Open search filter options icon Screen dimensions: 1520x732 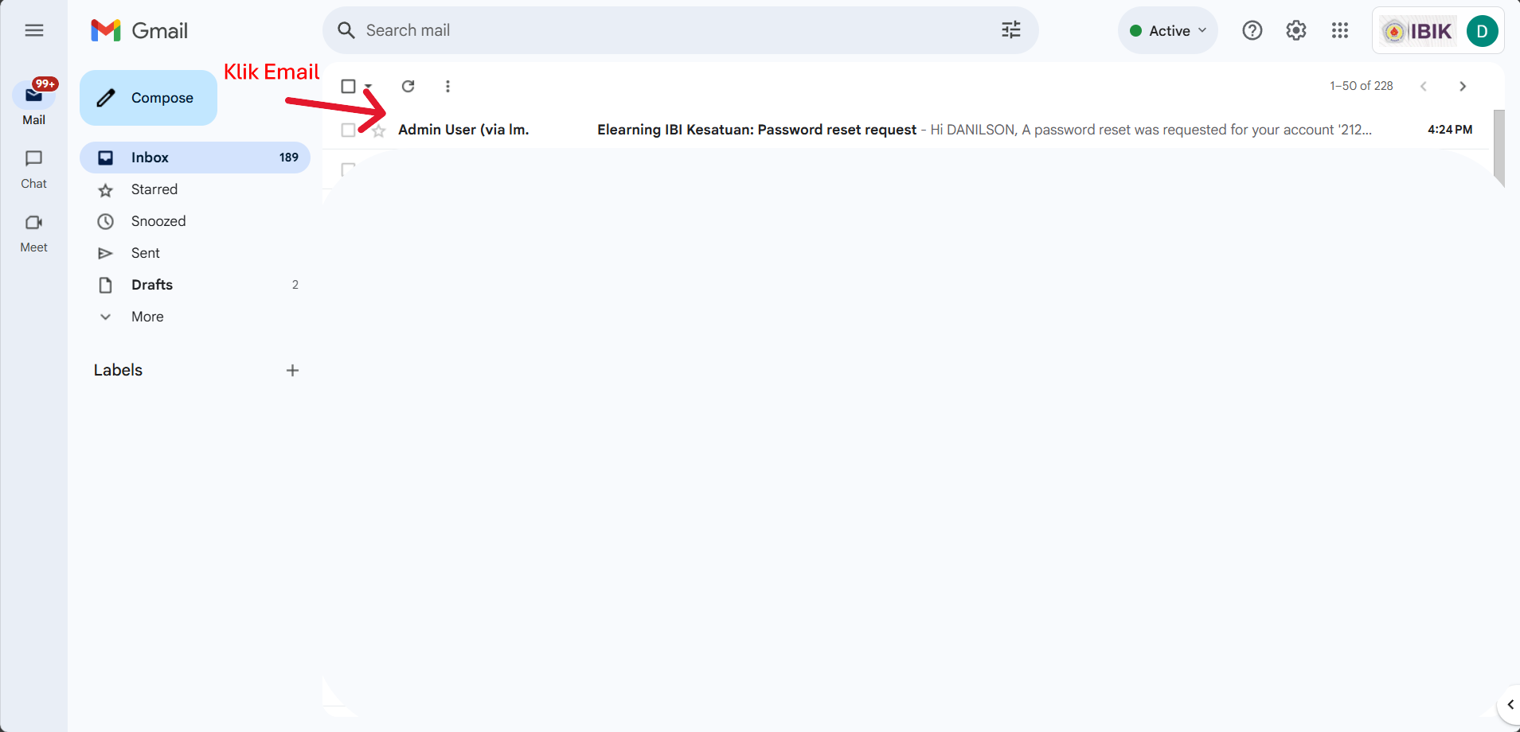[1010, 30]
